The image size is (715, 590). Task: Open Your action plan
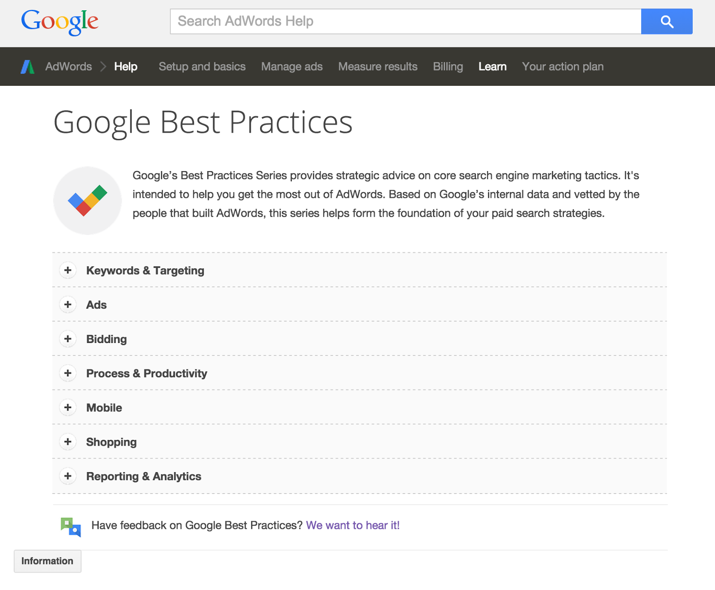(x=563, y=67)
